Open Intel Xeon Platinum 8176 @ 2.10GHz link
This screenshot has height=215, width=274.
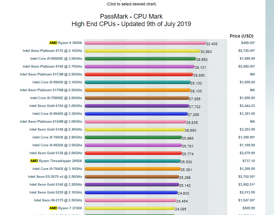tap(53, 51)
